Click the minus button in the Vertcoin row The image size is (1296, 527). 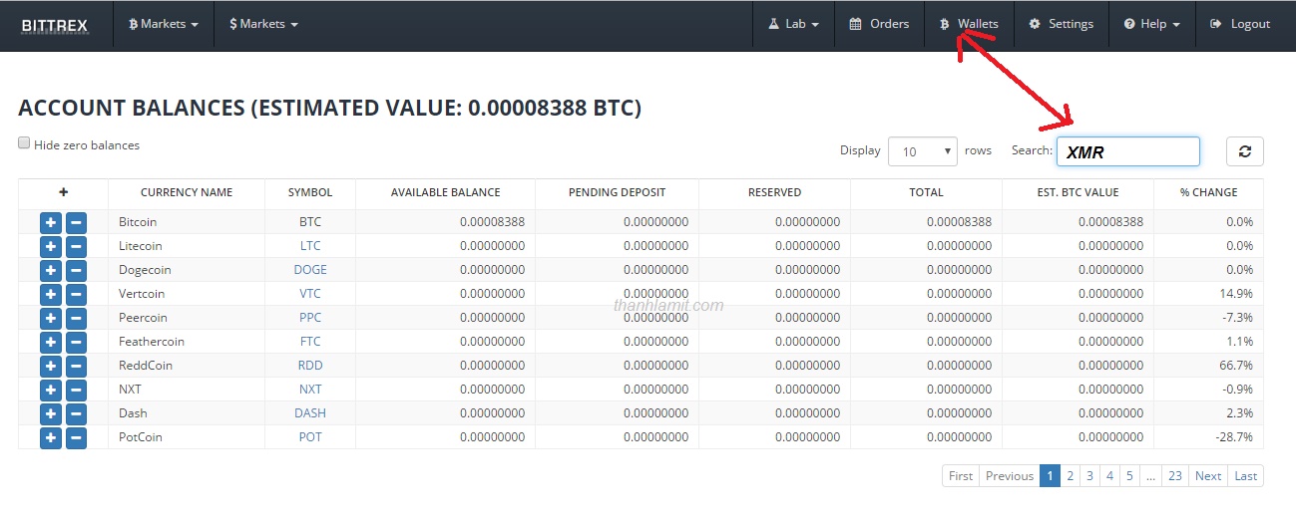click(x=76, y=294)
